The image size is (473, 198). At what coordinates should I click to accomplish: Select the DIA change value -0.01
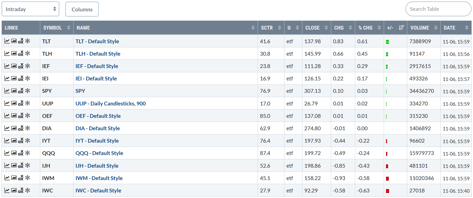339,128
